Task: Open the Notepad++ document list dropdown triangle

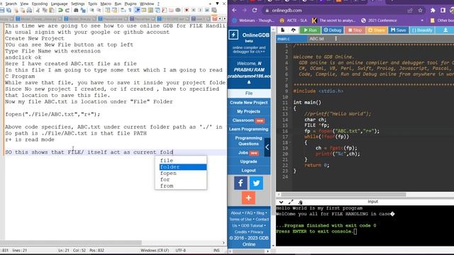Action: (x=217, y=4)
